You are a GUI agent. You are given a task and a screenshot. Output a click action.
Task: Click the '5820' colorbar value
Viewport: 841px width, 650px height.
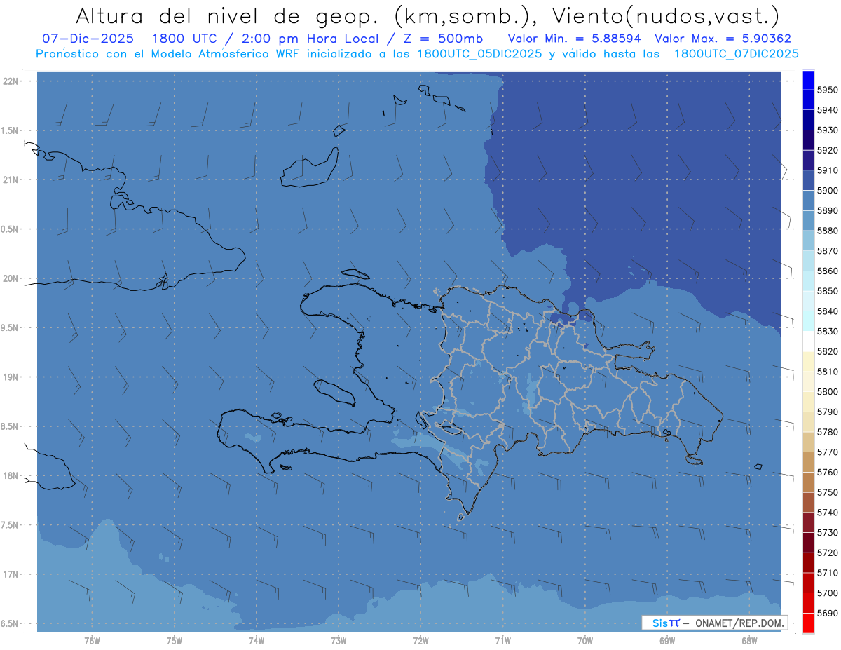[828, 352]
